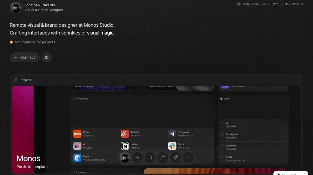The height and width of the screenshot is (175, 313).
Task: Click the 'Jonathan Edwards' name text
Action: 40,5
